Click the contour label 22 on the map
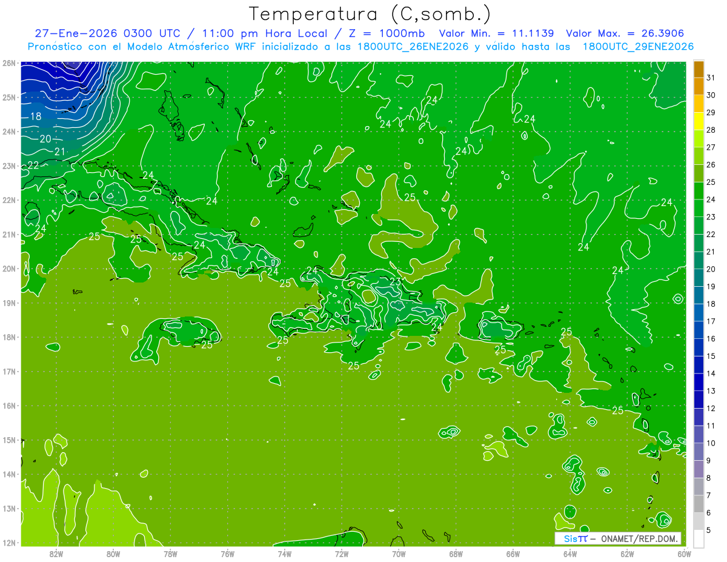Image resolution: width=727 pixels, height=562 pixels. pyautogui.click(x=33, y=165)
